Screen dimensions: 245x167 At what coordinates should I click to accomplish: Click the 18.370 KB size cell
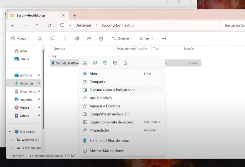[194, 63]
